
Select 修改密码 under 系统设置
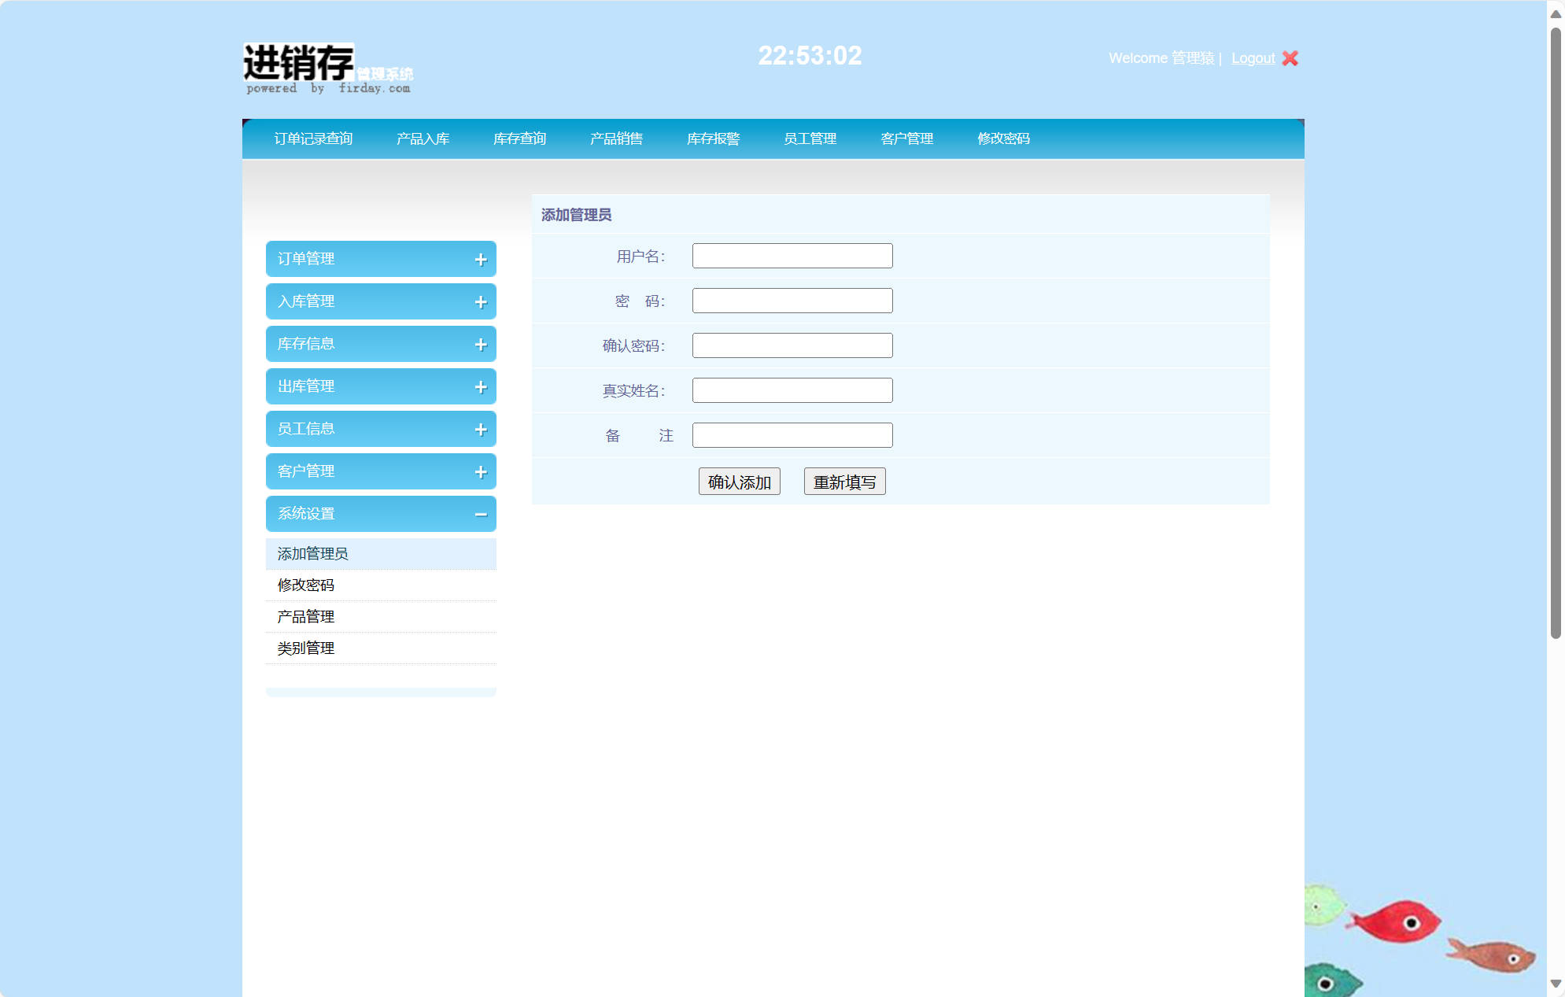tap(305, 585)
